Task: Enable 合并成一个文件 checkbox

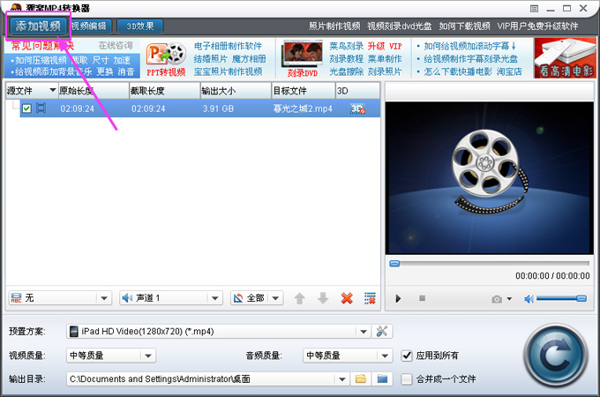Action: tap(407, 379)
